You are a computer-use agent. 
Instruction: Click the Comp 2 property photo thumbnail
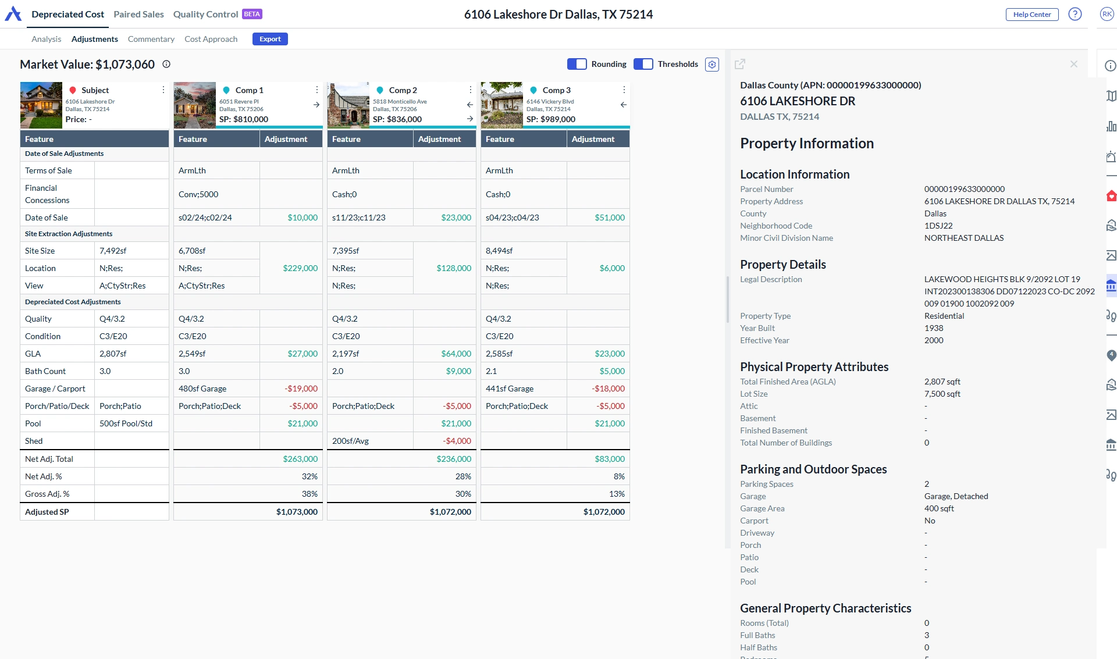[x=348, y=105]
